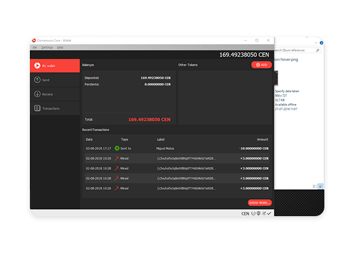This screenshot has height=256, width=359.
Task: Click the Send arrow icon in sidebar
Action: click(38, 80)
